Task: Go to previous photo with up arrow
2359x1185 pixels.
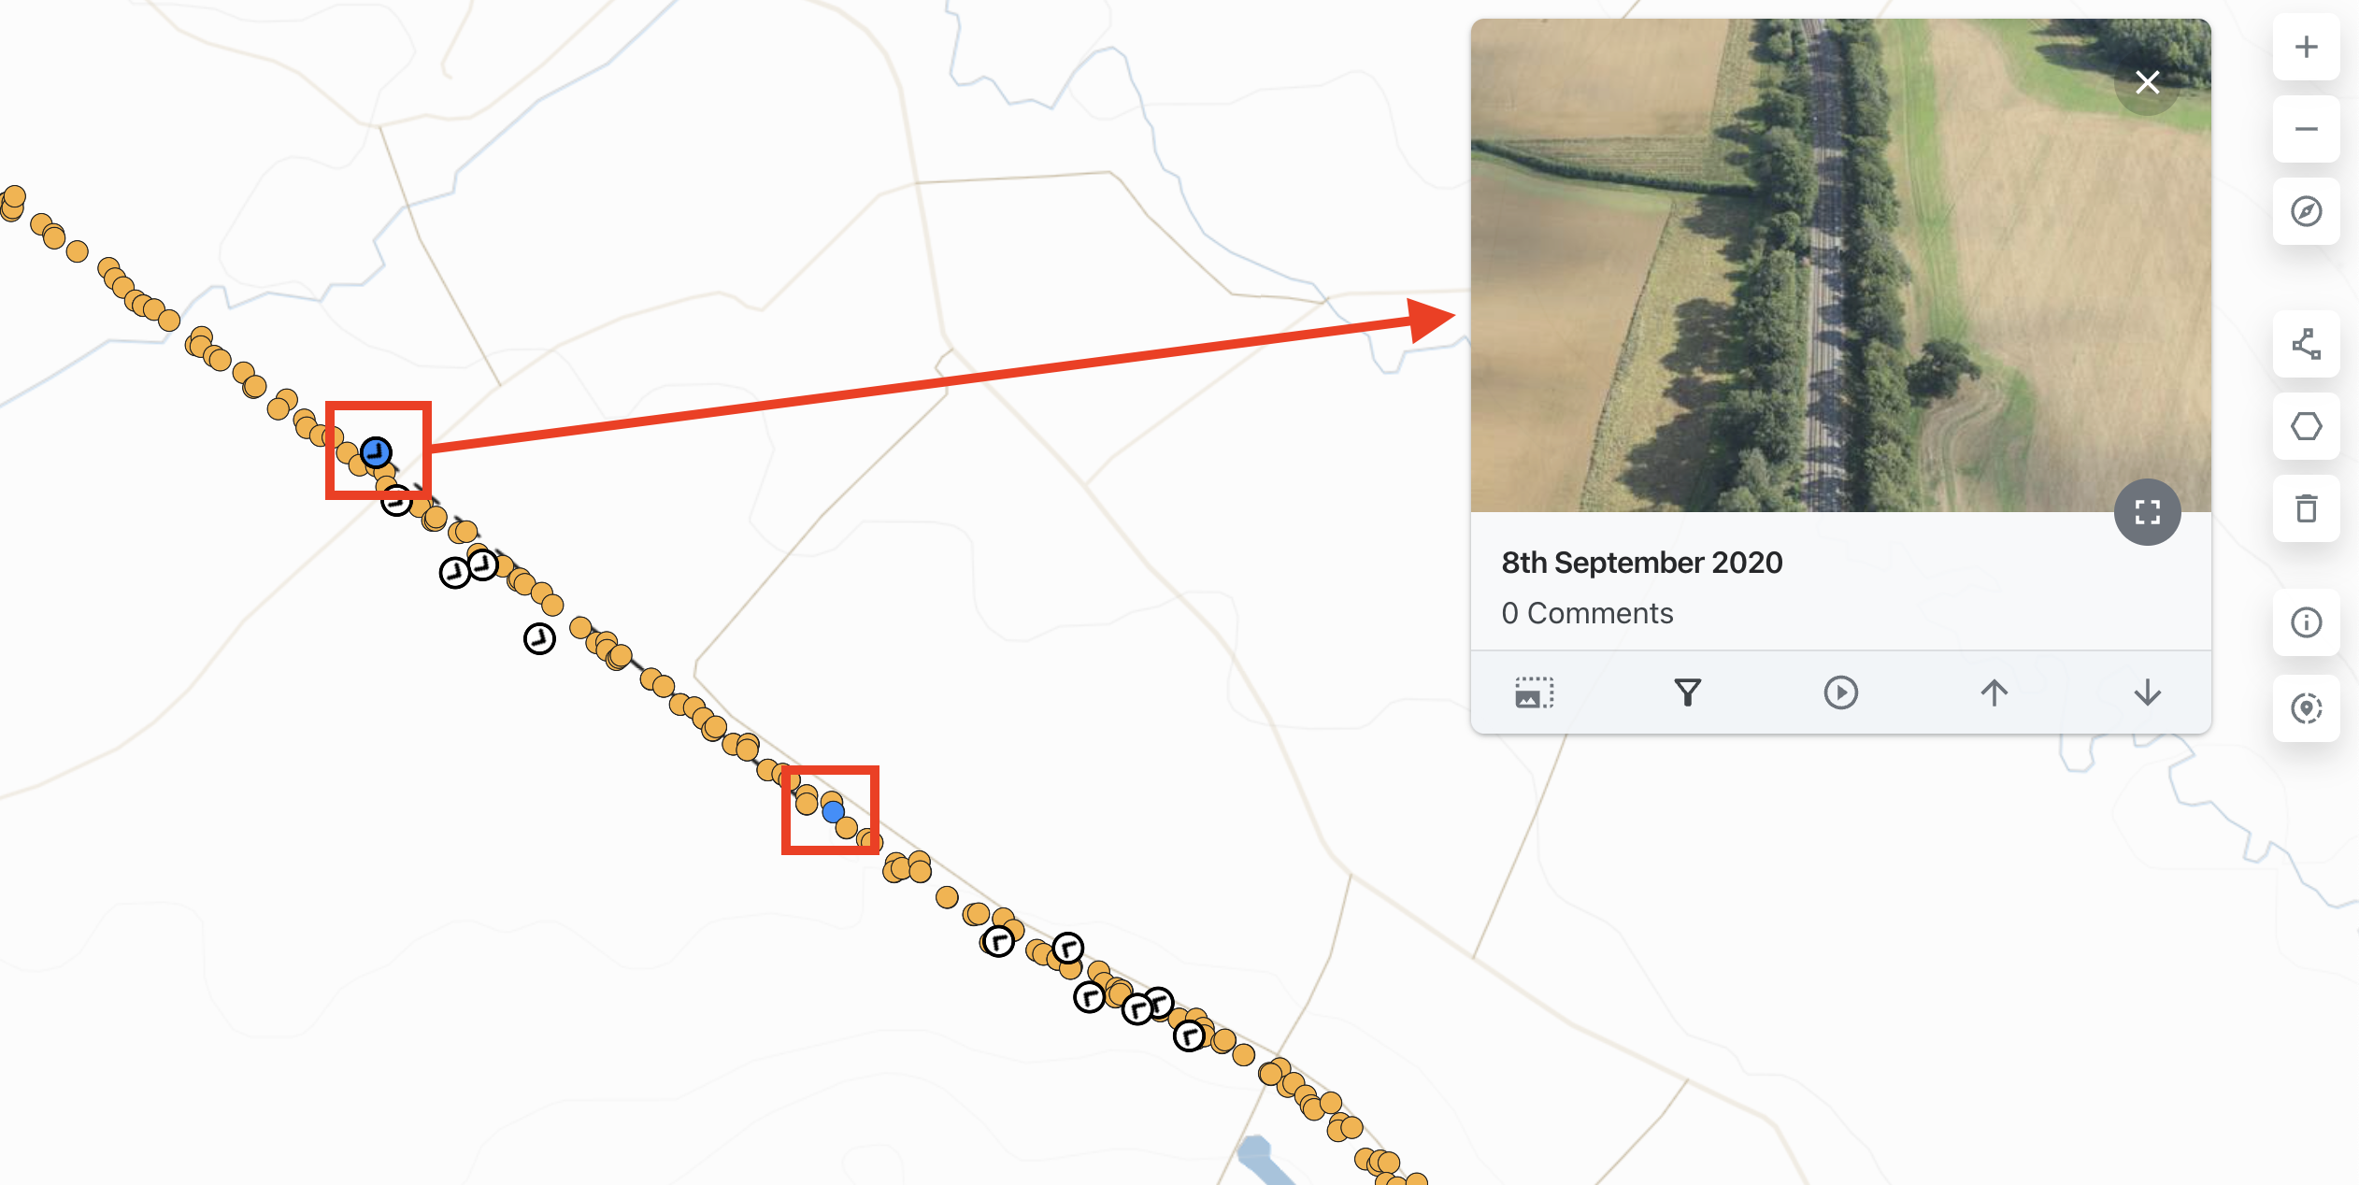Action: (x=1994, y=692)
